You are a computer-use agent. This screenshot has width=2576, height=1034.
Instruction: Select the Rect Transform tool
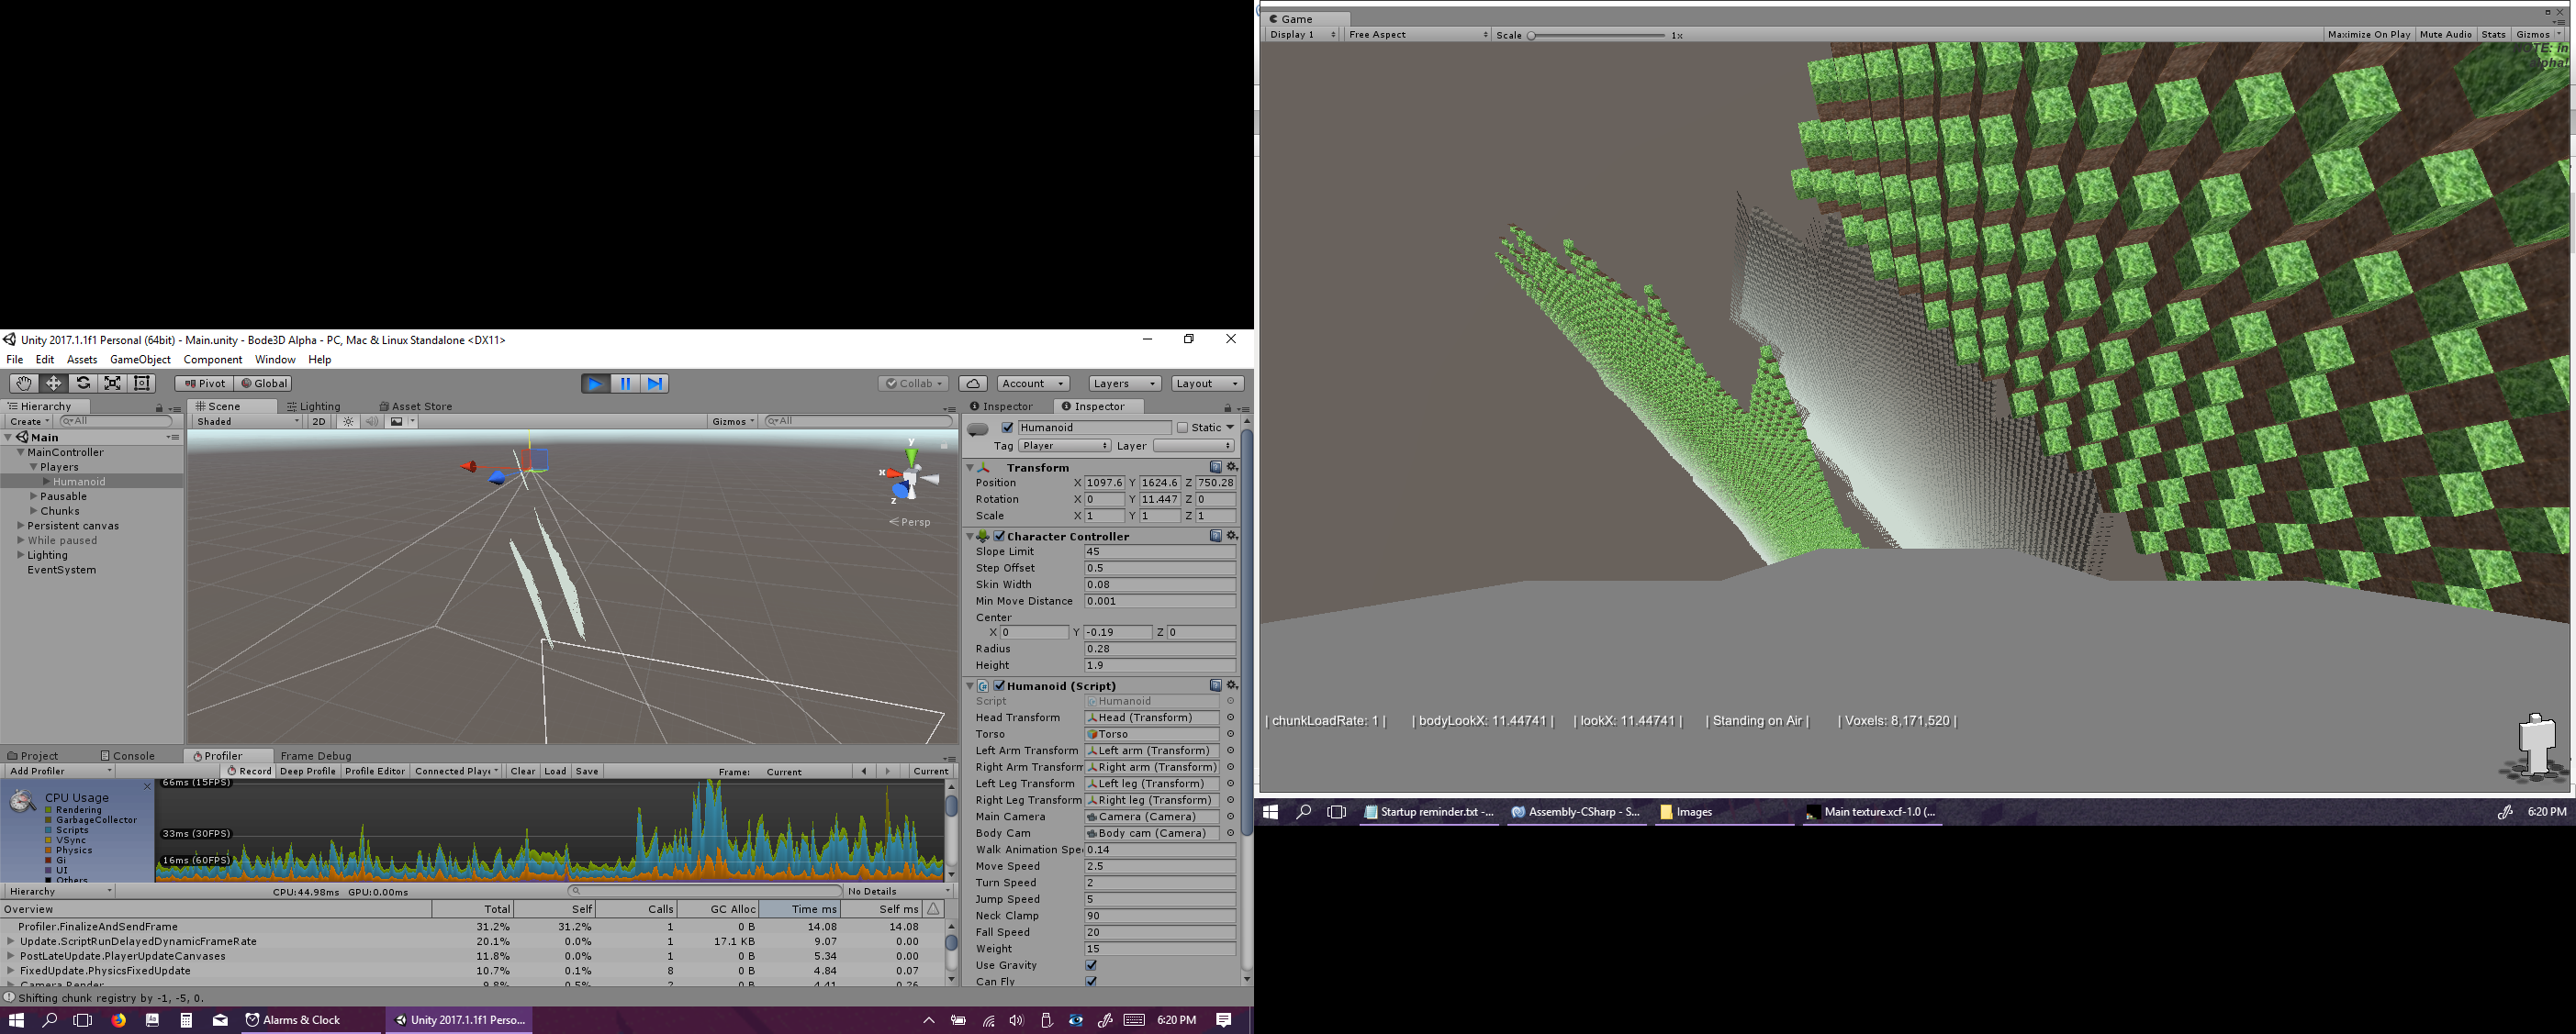click(142, 384)
